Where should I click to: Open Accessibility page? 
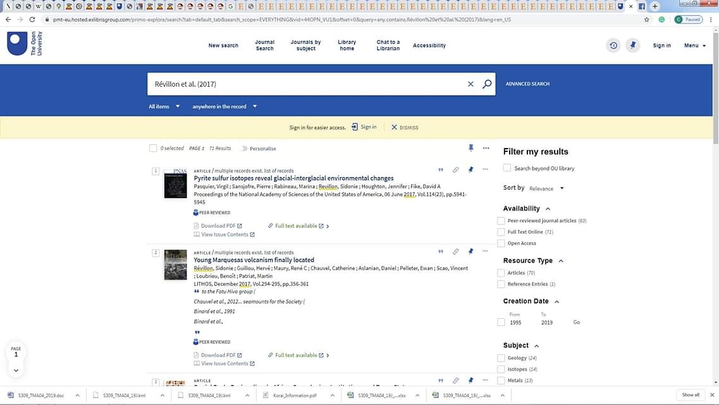[429, 46]
